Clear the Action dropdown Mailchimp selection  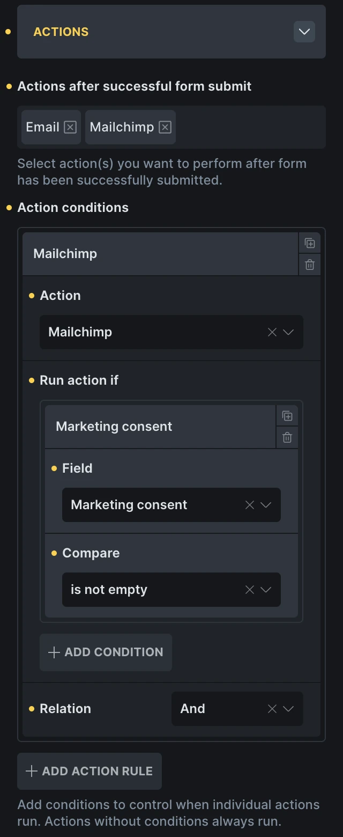pyautogui.click(x=272, y=332)
